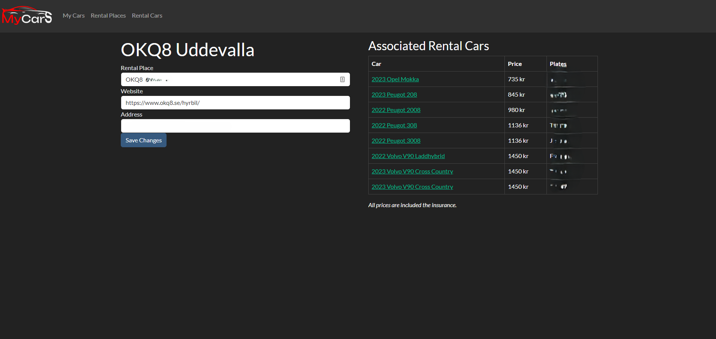The width and height of the screenshot is (716, 339).
Task: Select the Price column header
Action: (x=525, y=64)
